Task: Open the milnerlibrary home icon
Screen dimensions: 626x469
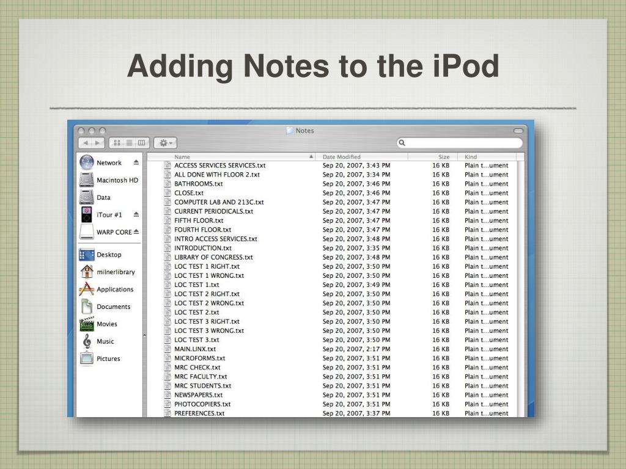Action: coord(87,272)
